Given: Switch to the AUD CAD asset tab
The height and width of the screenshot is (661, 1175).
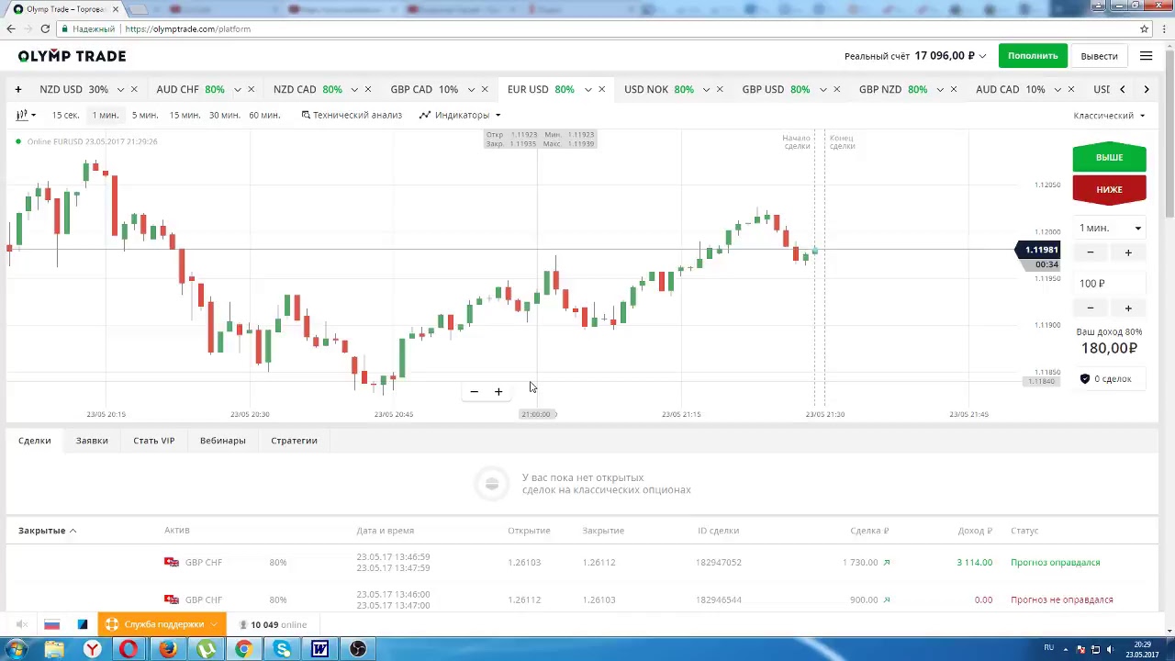Looking at the screenshot, I should 1010,89.
